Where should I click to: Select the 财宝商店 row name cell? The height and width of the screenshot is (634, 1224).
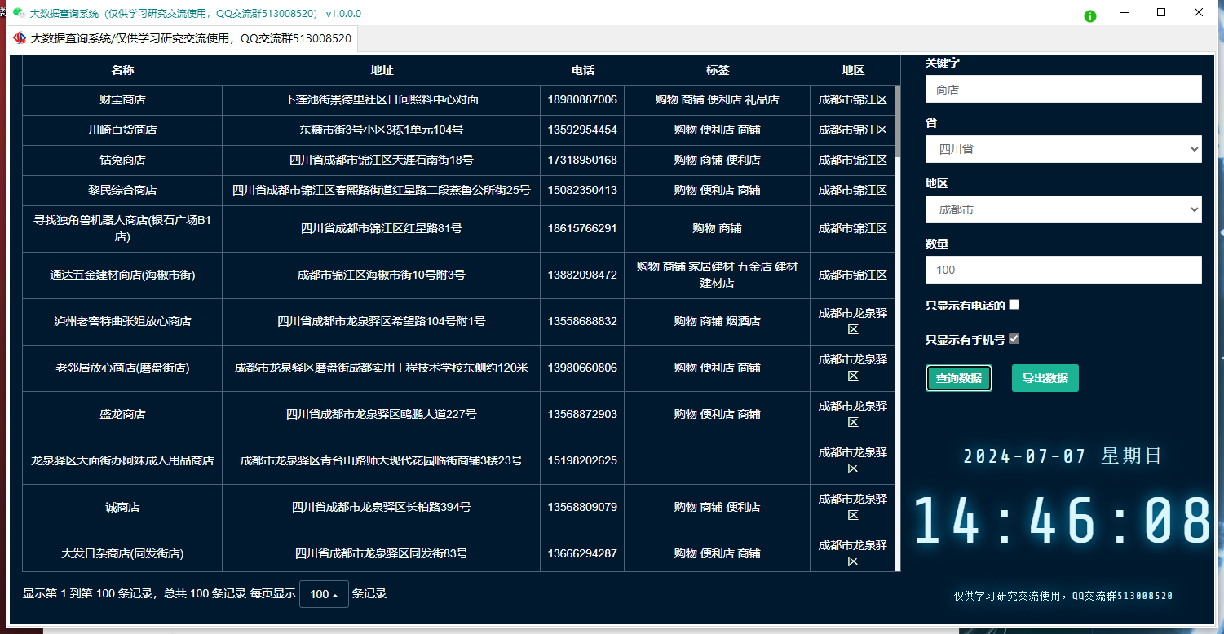(x=122, y=99)
